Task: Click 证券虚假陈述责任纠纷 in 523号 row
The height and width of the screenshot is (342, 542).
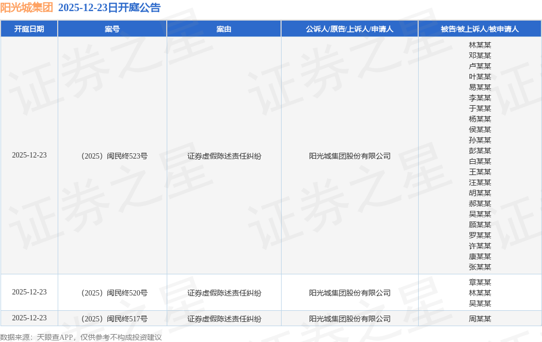Action: [x=224, y=156]
